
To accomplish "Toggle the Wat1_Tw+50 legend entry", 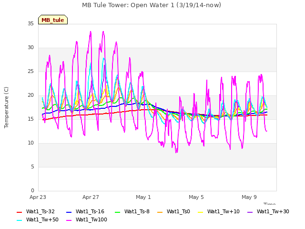I will point(38,219).
